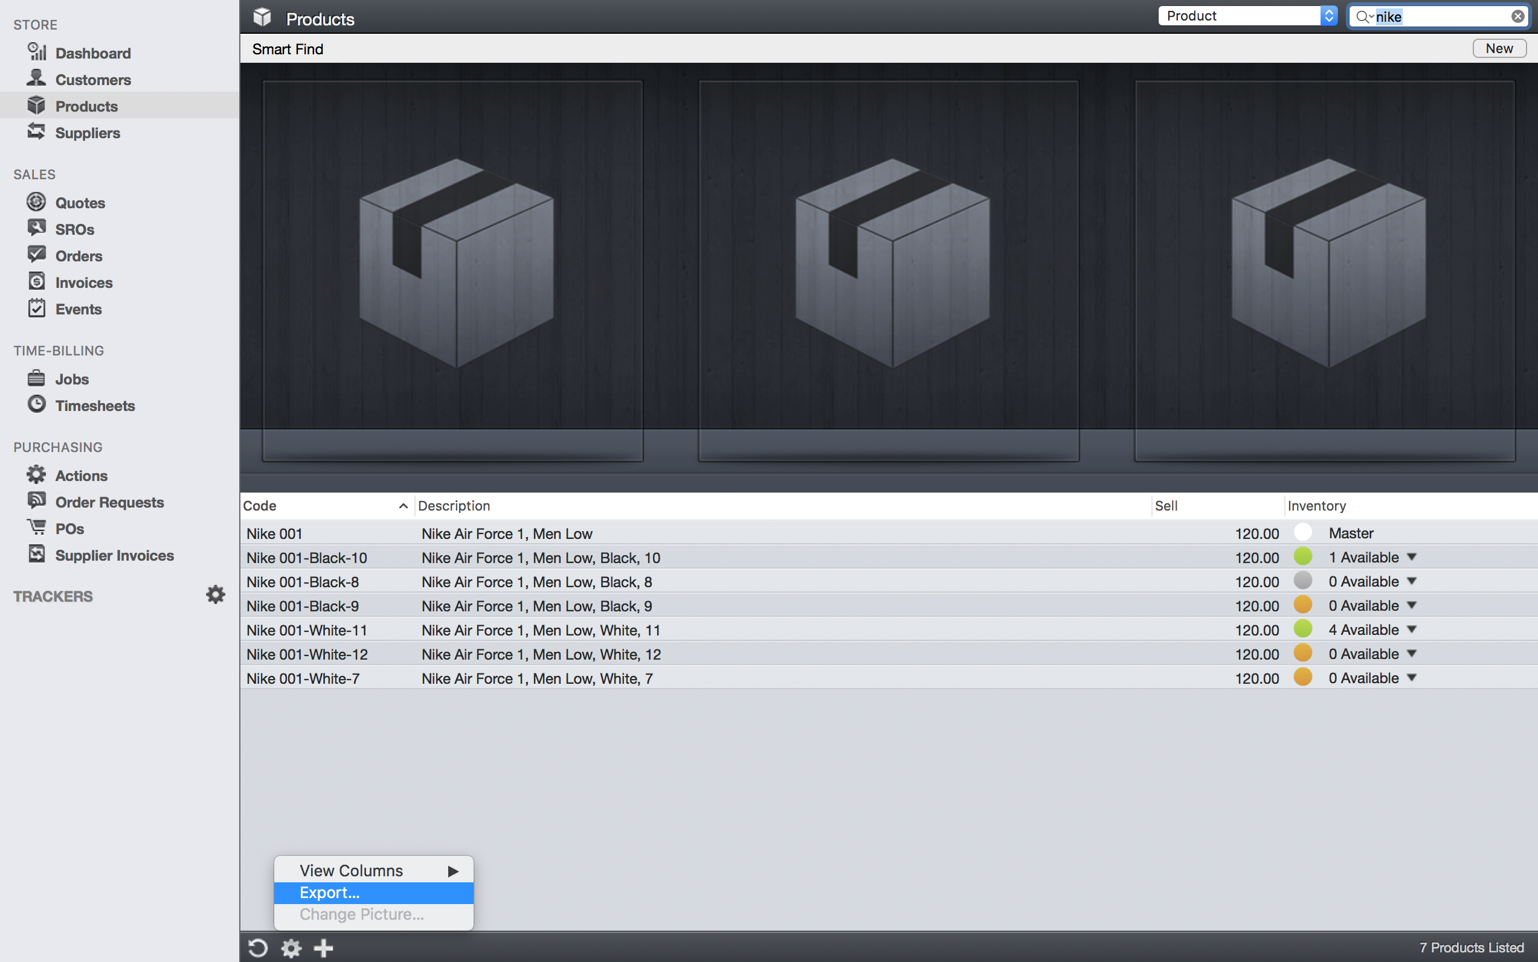Click the Events calendar icon
1538x962 pixels.
pos(36,308)
